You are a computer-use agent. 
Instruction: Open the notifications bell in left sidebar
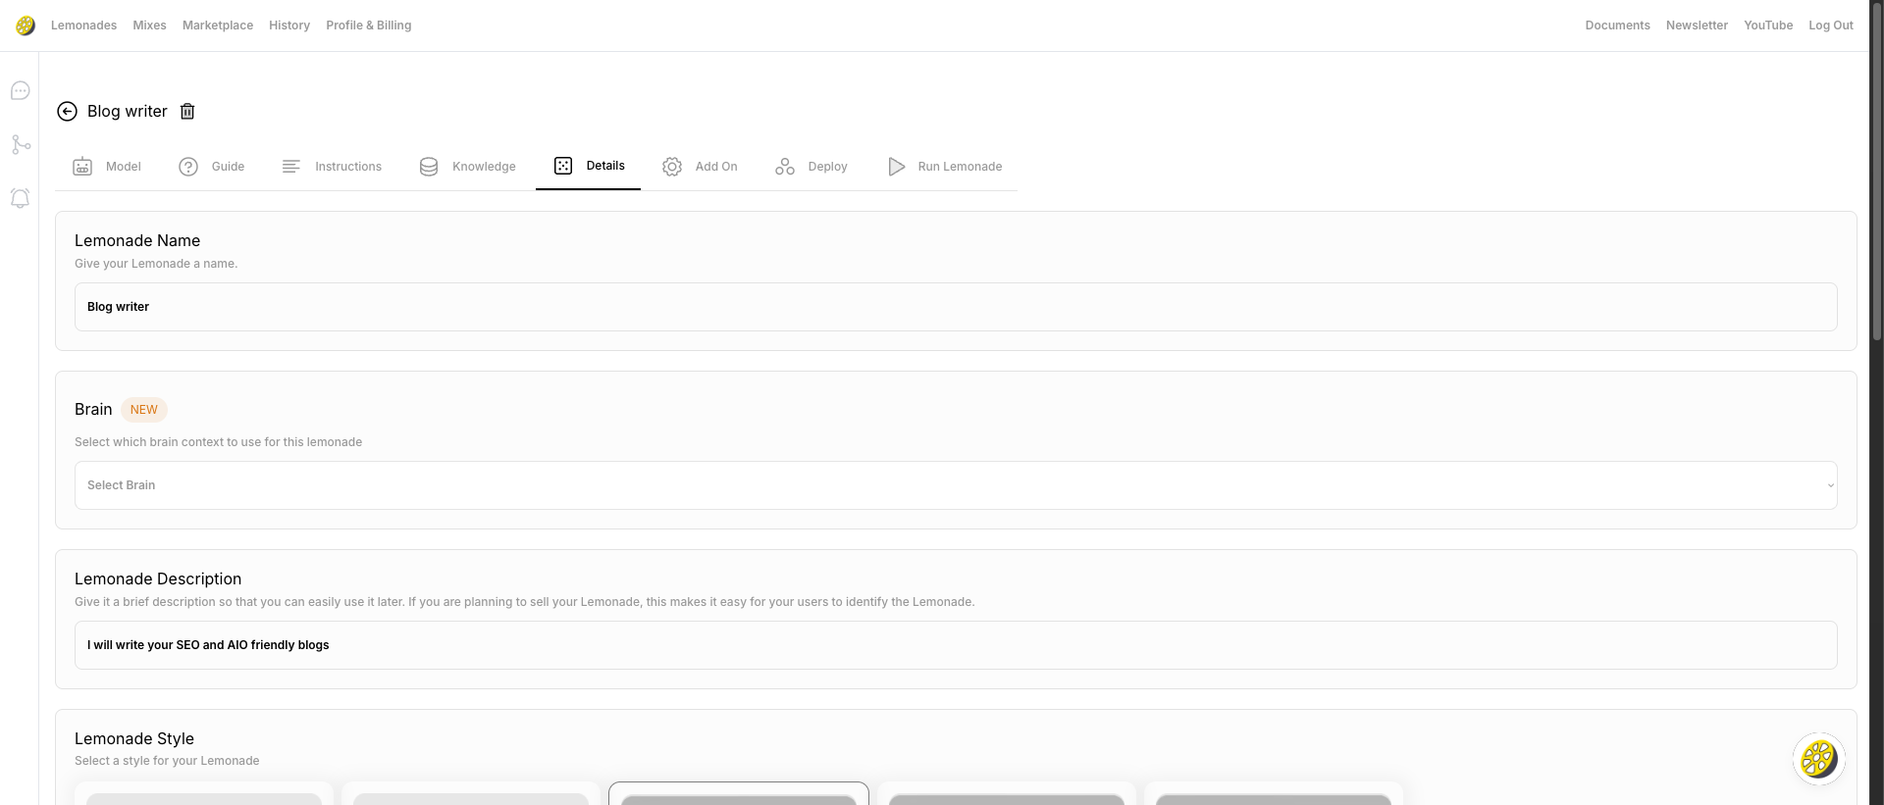(21, 198)
